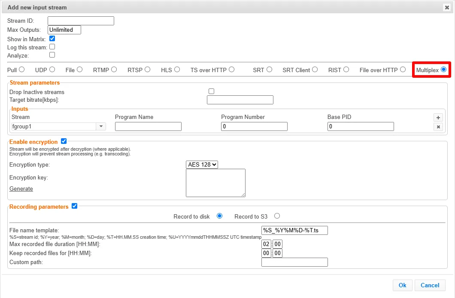Screen dimensions: 455x298
Task: Confirm with the Ok button
Action: pyautogui.click(x=403, y=285)
